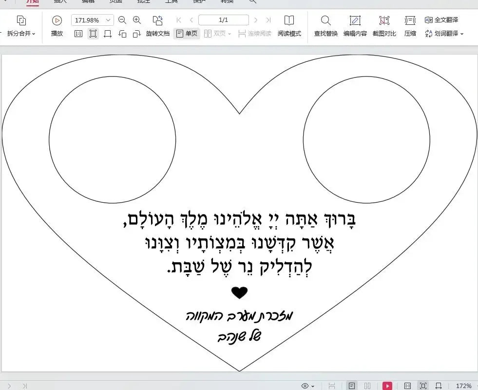
Task: Expand the 划词翻译 dropdown arrow
Action: [x=462, y=34]
